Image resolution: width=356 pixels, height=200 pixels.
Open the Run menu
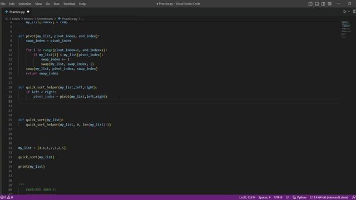point(57,4)
